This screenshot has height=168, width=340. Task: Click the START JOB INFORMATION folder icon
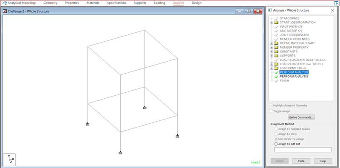tap(276, 23)
